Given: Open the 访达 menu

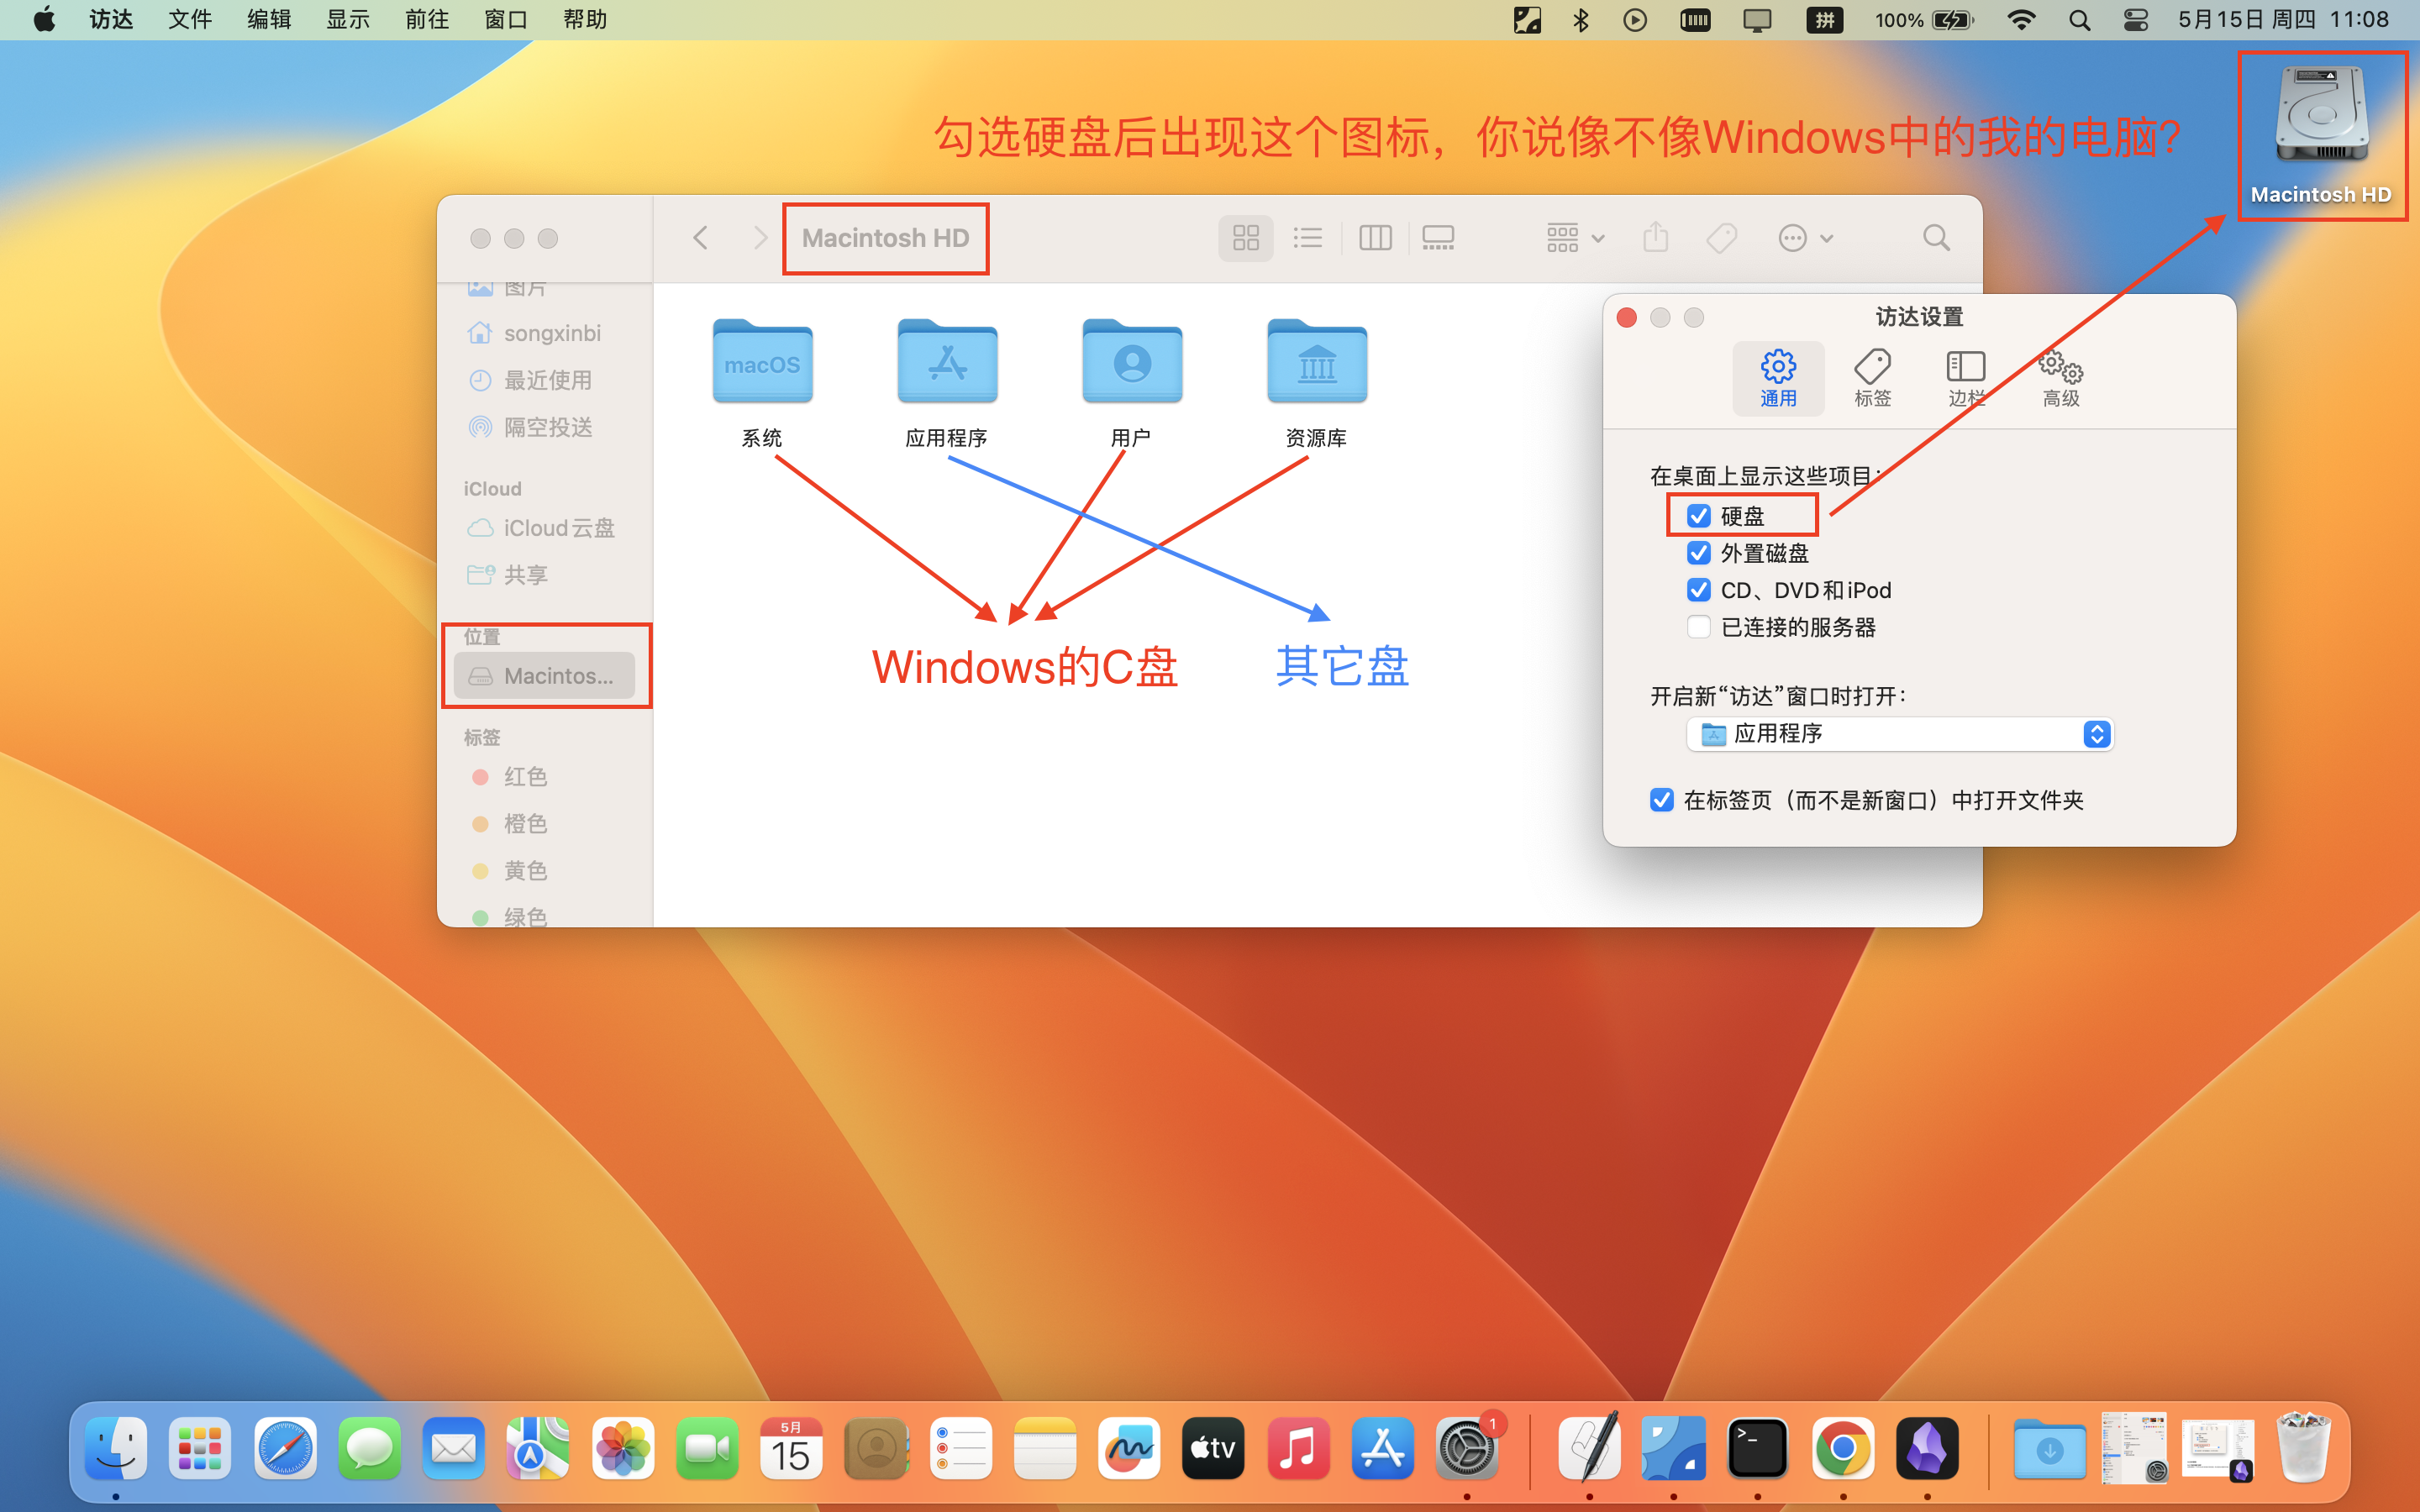Looking at the screenshot, I should (111, 20).
